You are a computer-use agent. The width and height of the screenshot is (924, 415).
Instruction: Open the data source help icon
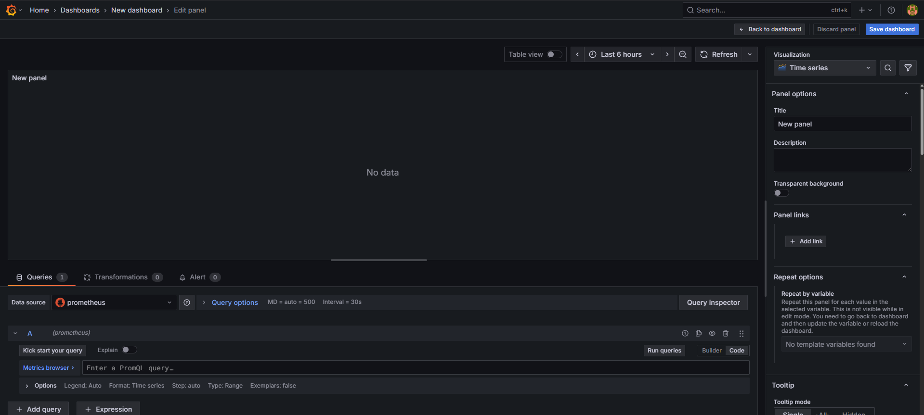(187, 302)
